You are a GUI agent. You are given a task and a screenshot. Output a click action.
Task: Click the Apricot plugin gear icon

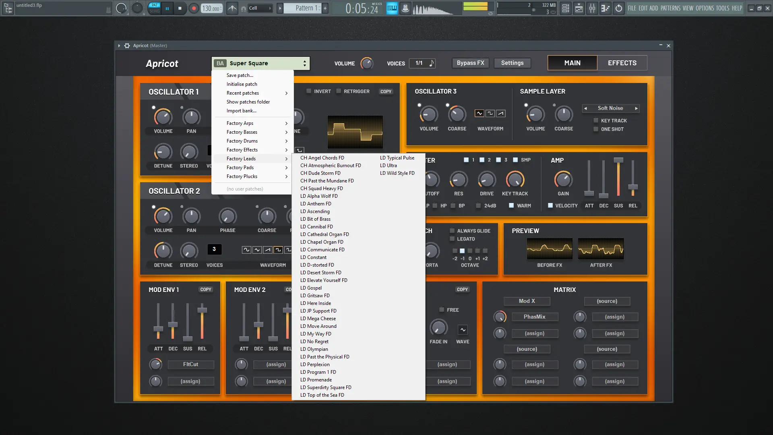[127, 46]
